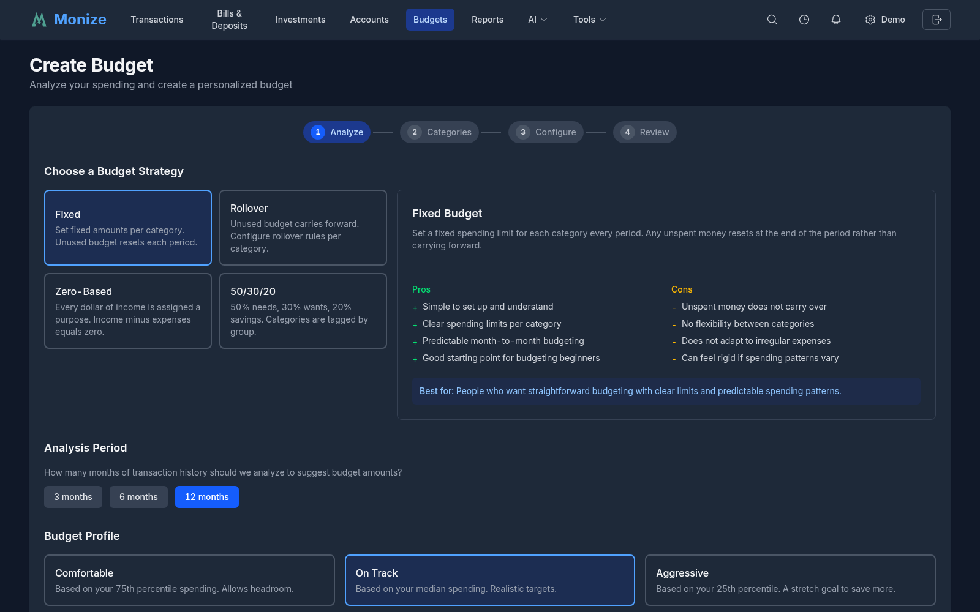Open the search icon in header

point(772,20)
